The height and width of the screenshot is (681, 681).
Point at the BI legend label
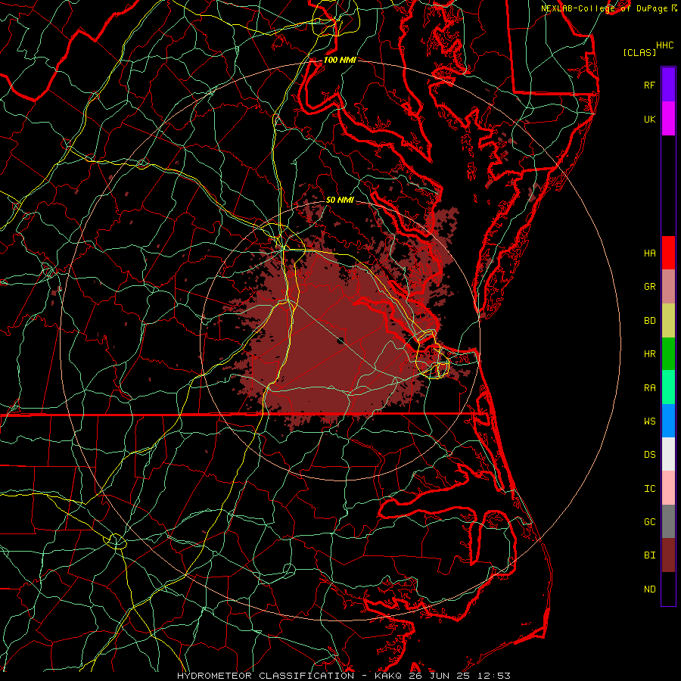649,555
